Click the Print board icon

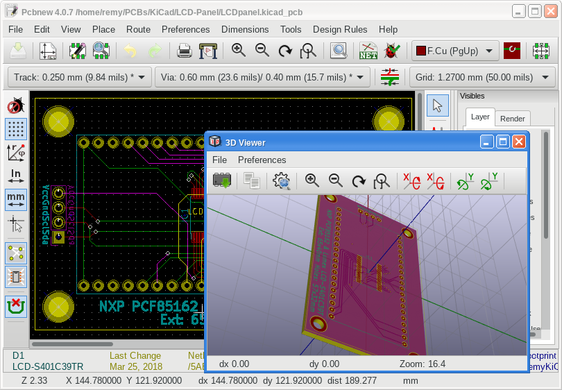click(185, 51)
